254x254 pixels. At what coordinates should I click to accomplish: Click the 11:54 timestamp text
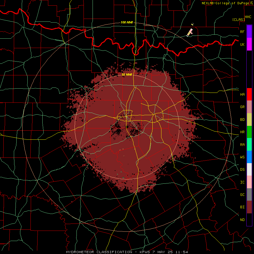point(182,252)
